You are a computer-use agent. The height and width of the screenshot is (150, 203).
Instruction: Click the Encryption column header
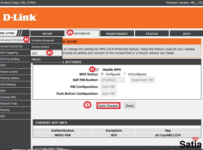114,130
